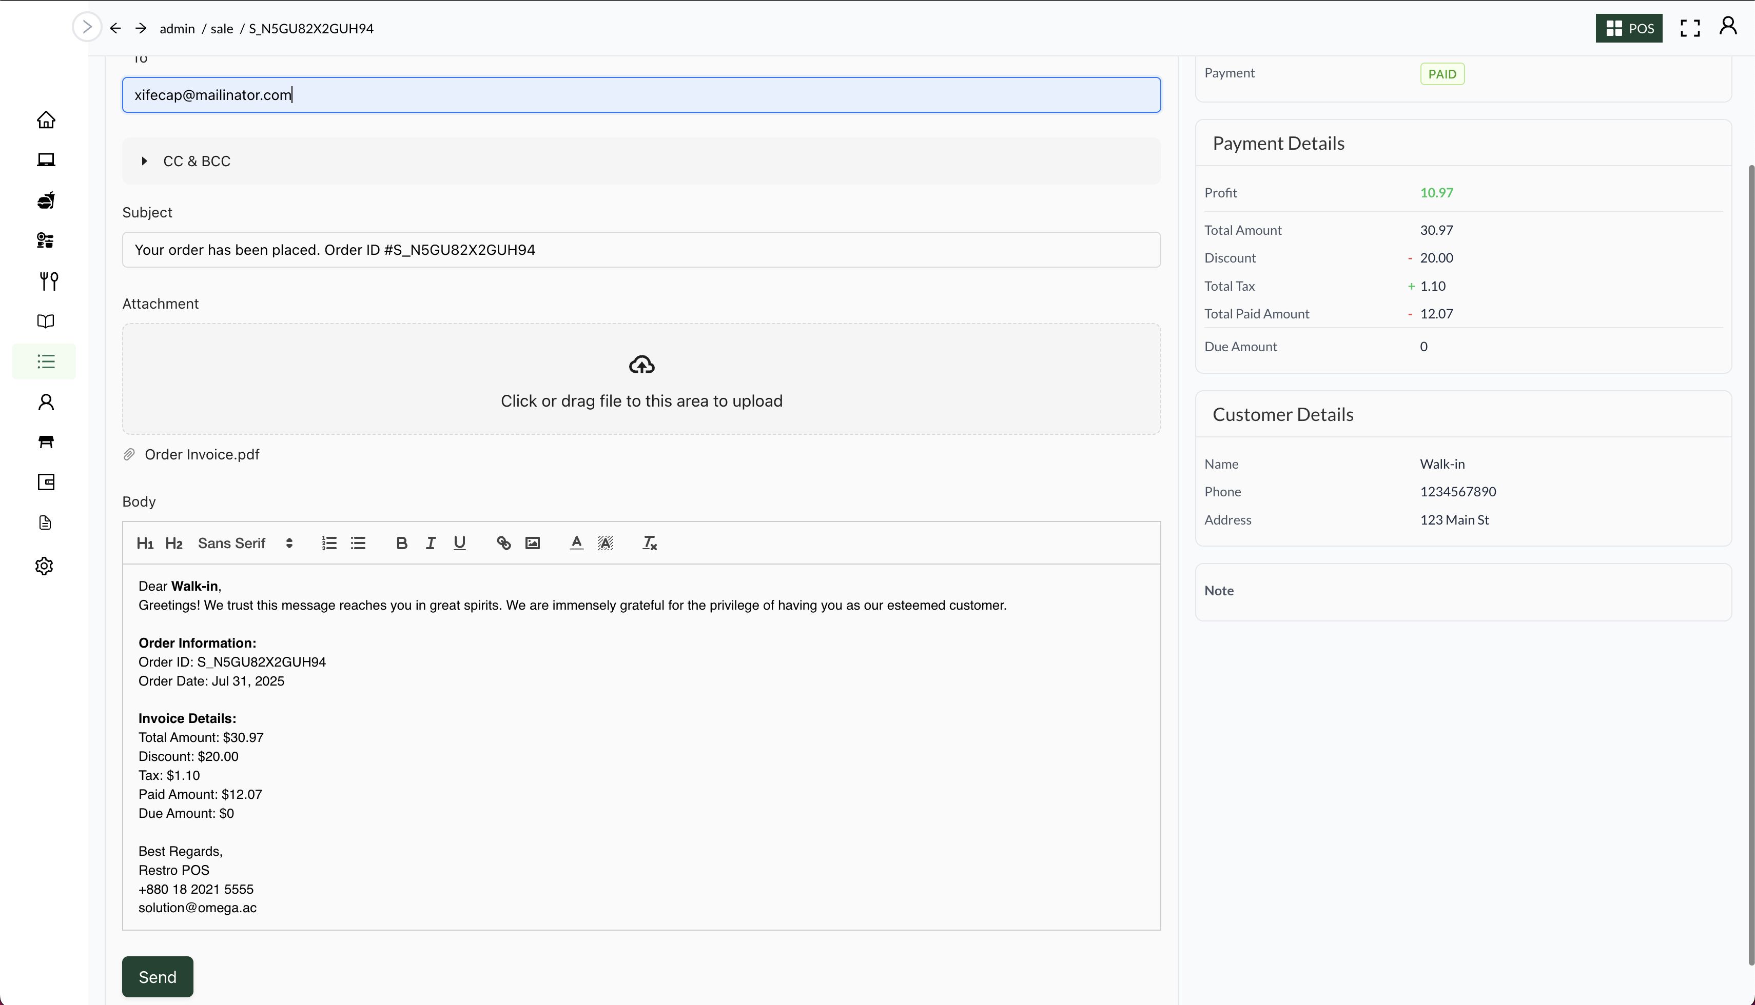Open the text color picker
1755x1005 pixels.
click(x=576, y=543)
